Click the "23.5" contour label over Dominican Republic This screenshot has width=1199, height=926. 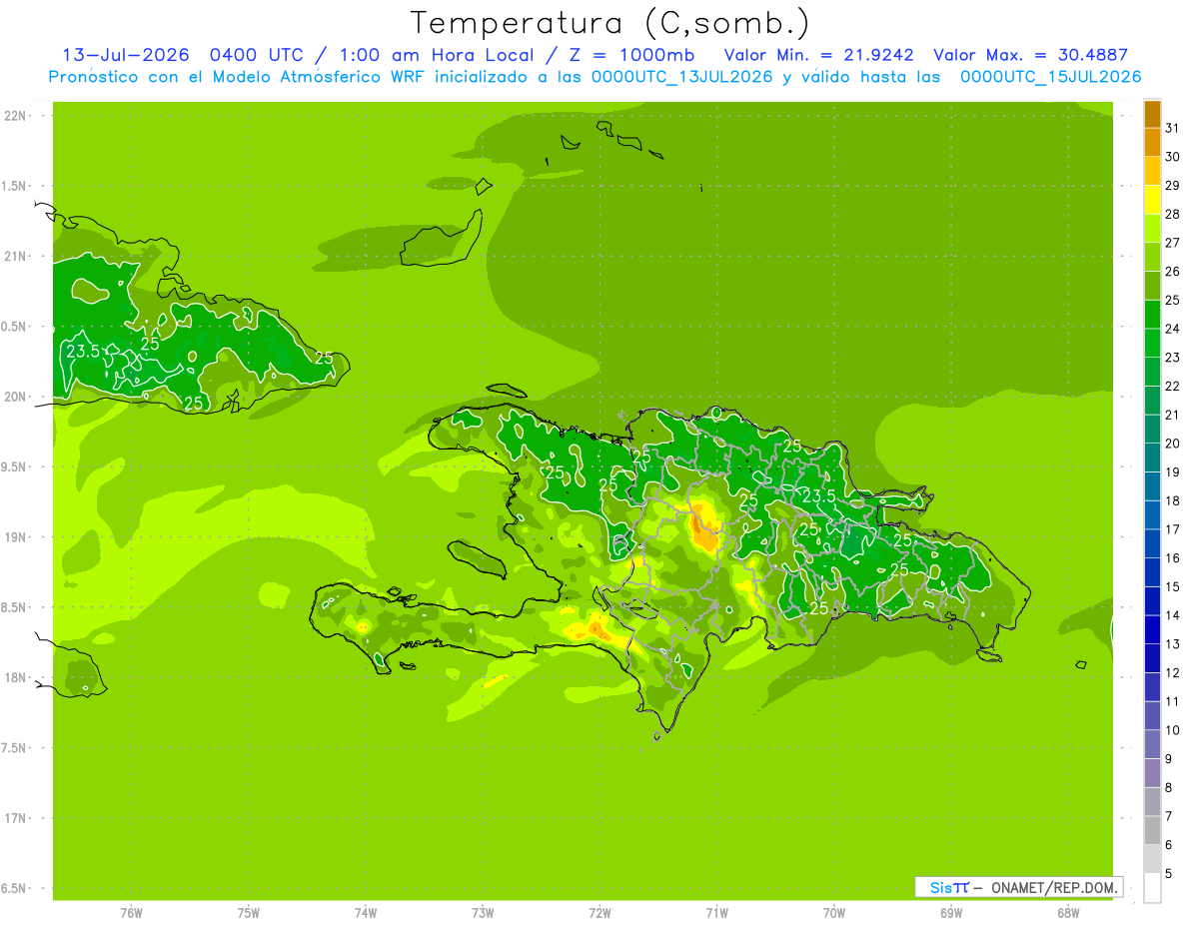tap(819, 495)
